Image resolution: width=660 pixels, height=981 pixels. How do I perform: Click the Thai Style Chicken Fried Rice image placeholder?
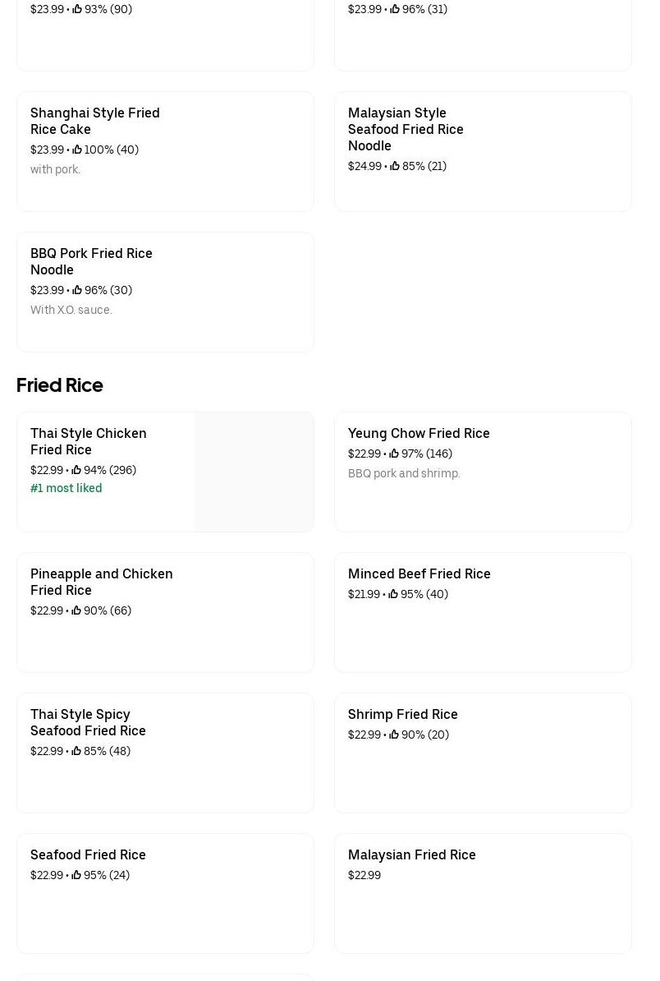click(254, 472)
